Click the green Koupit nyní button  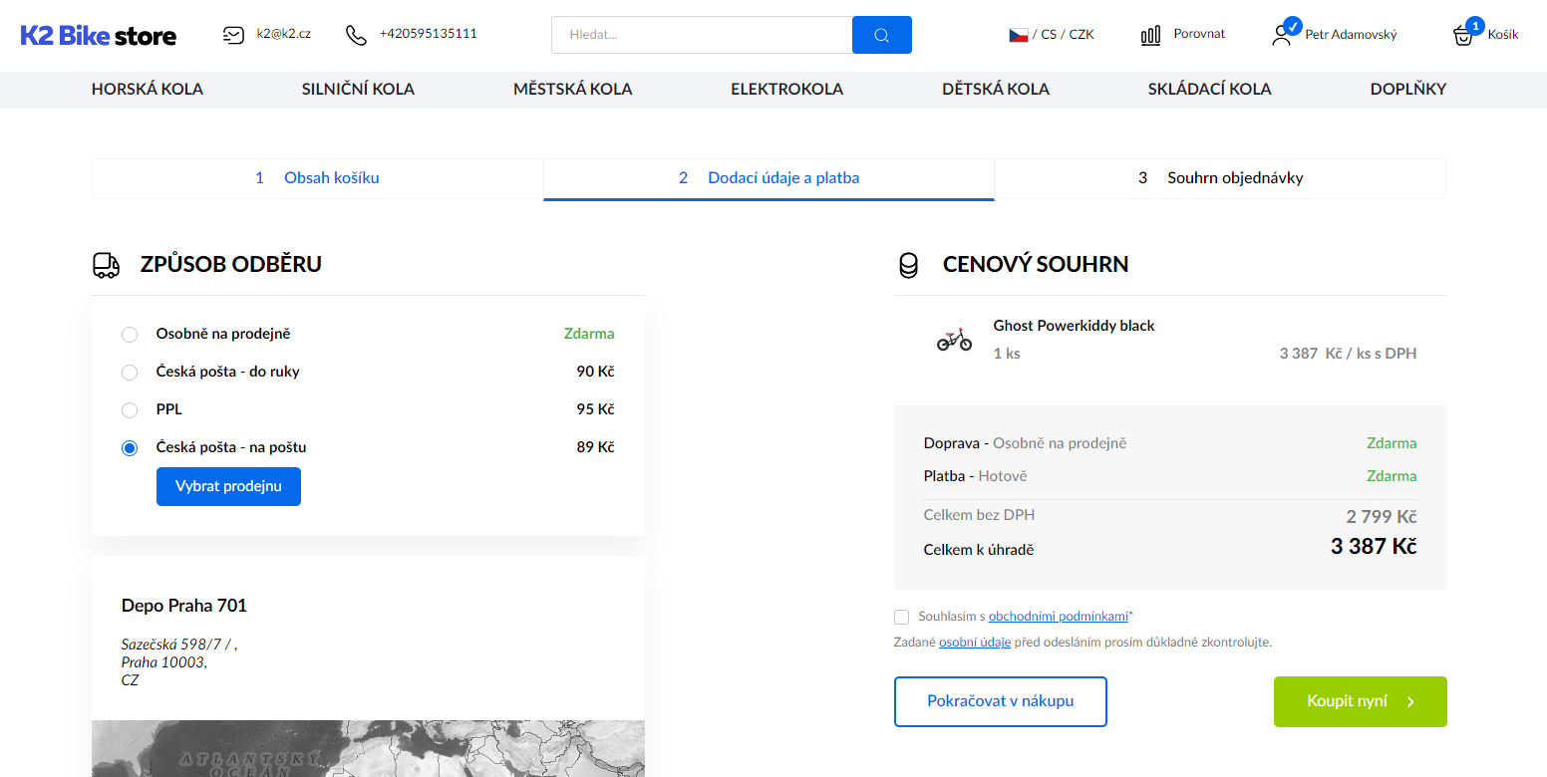[x=1360, y=701]
